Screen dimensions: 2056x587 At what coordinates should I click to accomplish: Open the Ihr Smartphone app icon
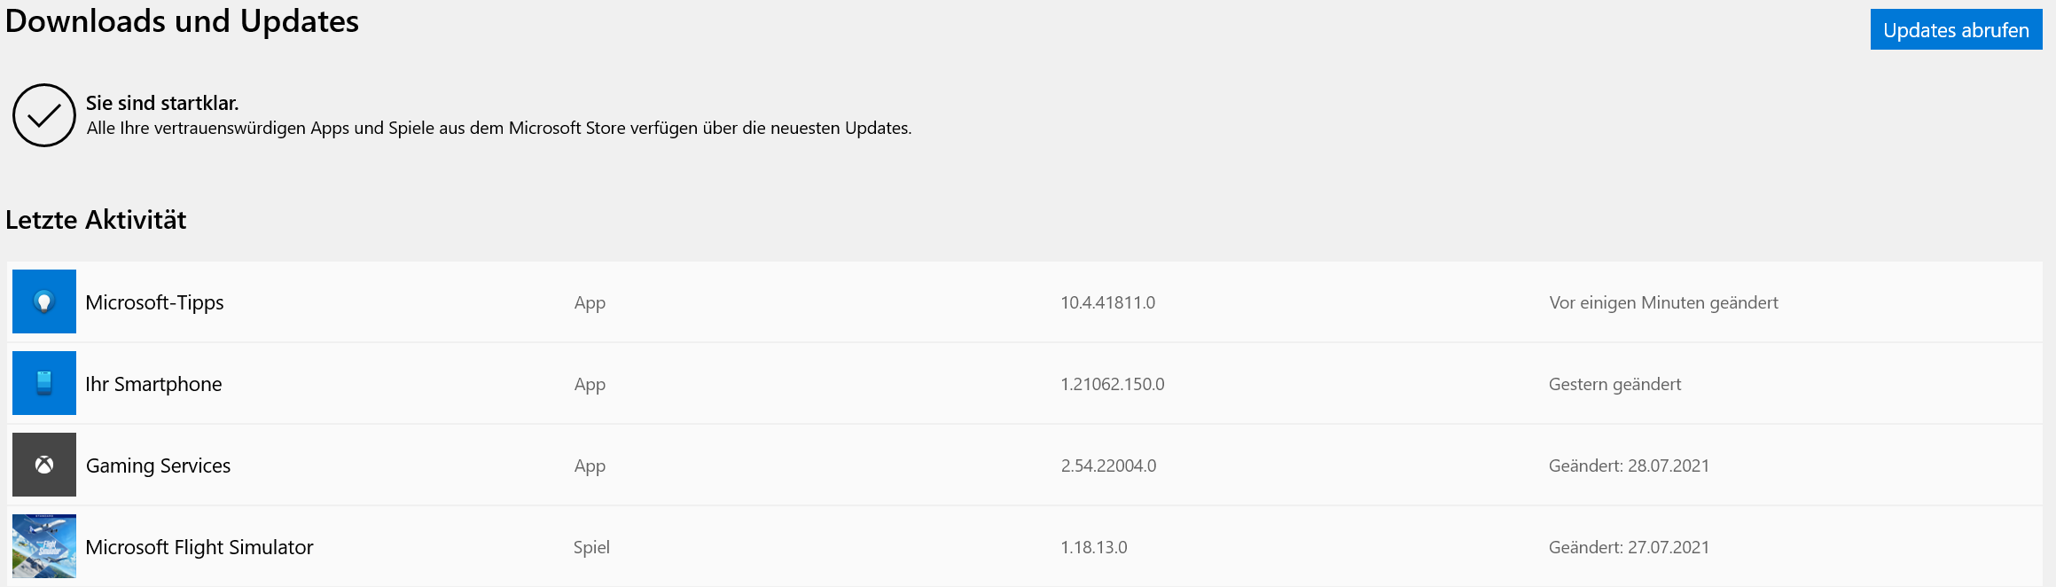(x=44, y=383)
